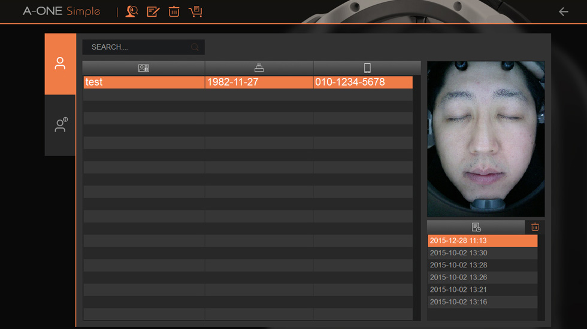The image size is (587, 329).
Task: Click the phone column header icon
Action: point(367,68)
